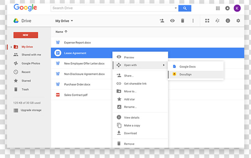Choose Rename... menu item
Image resolution: width=251 pixels, height=158 pixels.
tap(140, 107)
